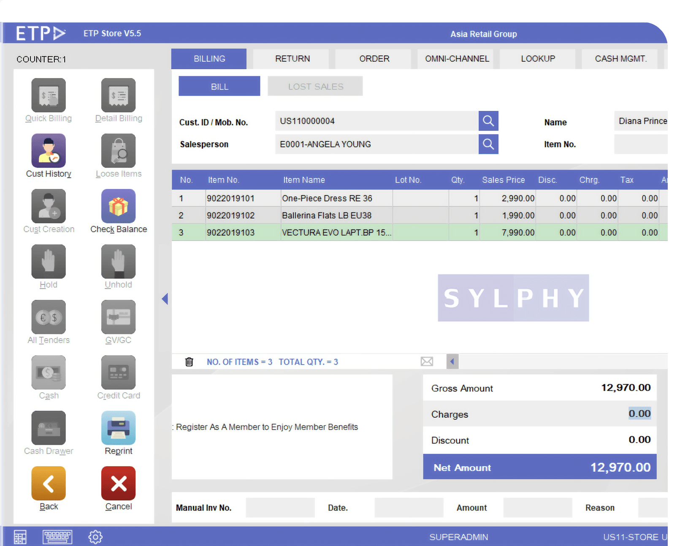Click the Check Balance gift icon
Image resolution: width=688 pixels, height=546 pixels.
[118, 206]
